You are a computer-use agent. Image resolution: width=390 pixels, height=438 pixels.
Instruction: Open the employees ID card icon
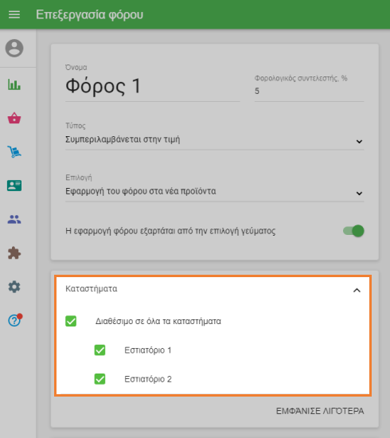pos(14,186)
